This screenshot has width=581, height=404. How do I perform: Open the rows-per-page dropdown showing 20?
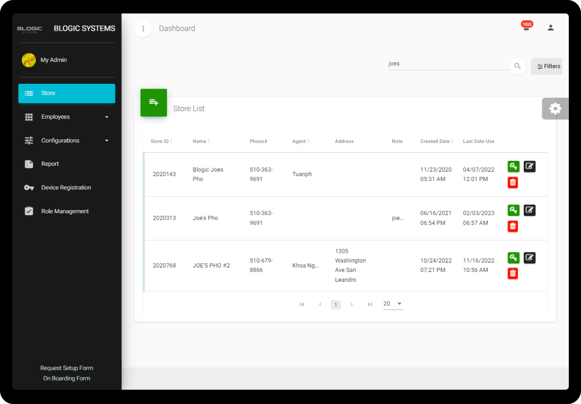393,304
